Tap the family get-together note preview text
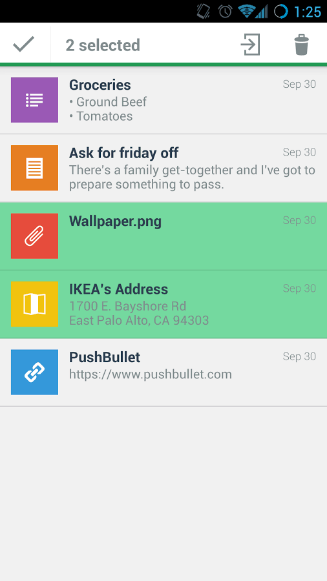Image resolution: width=327 pixels, height=581 pixels. [x=192, y=177]
